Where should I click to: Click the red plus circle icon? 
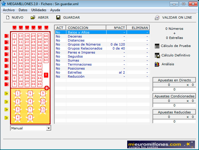point(47,88)
